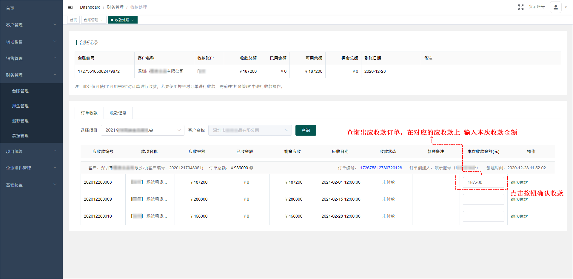Expand 项目统筹 sidebar menu

[x=31, y=151]
